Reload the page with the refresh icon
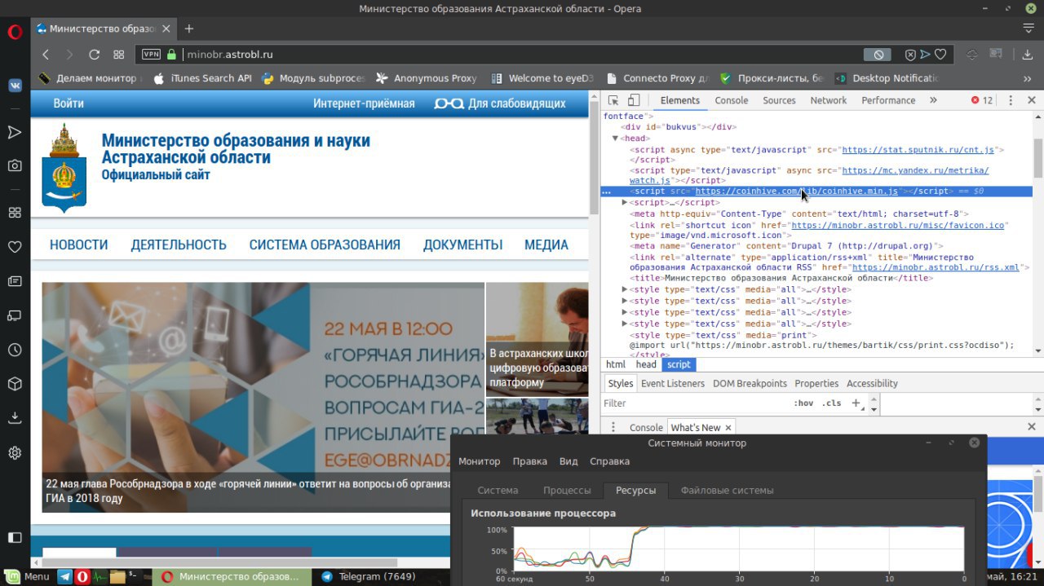 pos(95,55)
